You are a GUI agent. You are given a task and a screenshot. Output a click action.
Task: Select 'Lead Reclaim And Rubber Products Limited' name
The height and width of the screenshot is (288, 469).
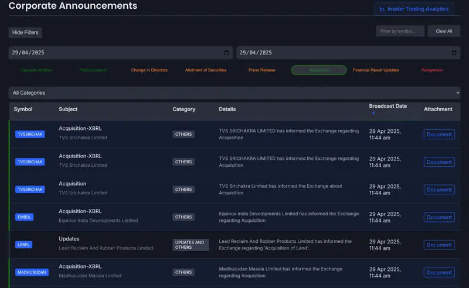[106, 248]
